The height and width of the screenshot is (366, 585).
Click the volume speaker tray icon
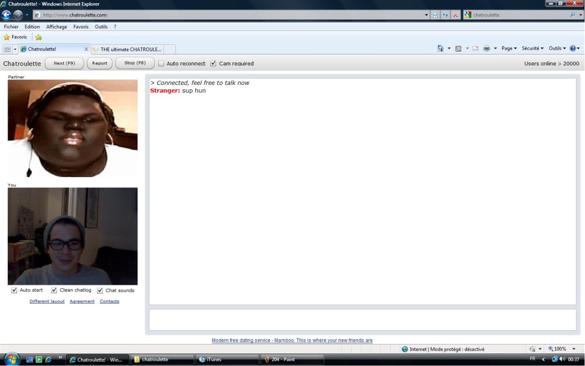click(562, 359)
